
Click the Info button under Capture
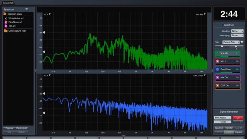point(9,132)
